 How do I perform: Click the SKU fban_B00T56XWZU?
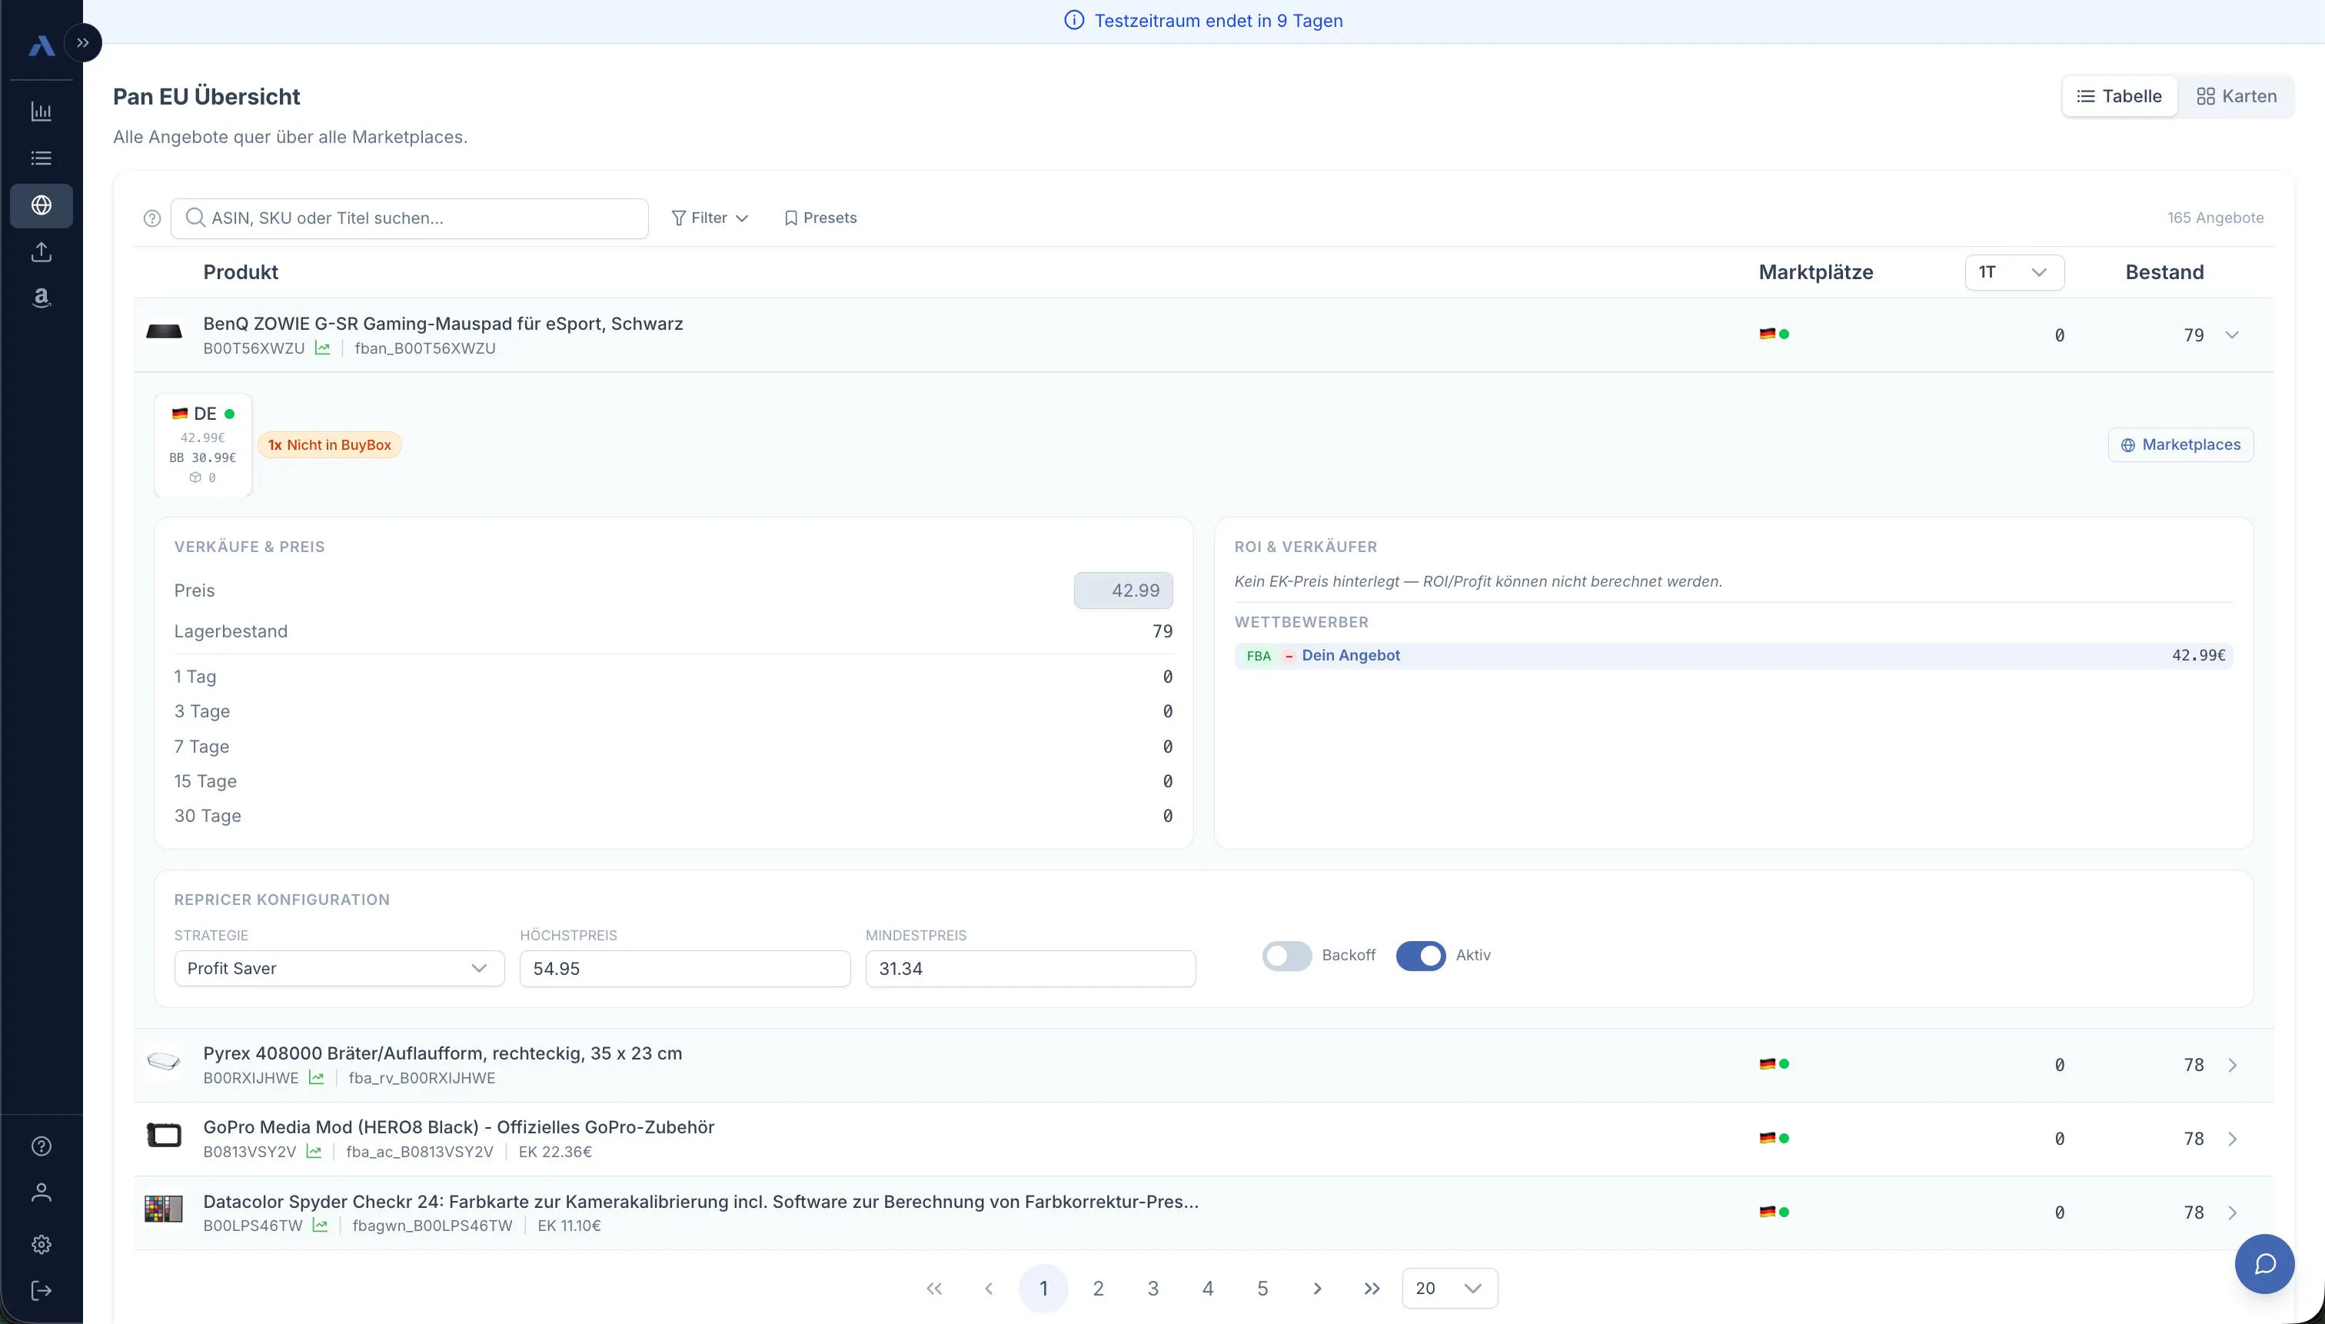(x=424, y=348)
